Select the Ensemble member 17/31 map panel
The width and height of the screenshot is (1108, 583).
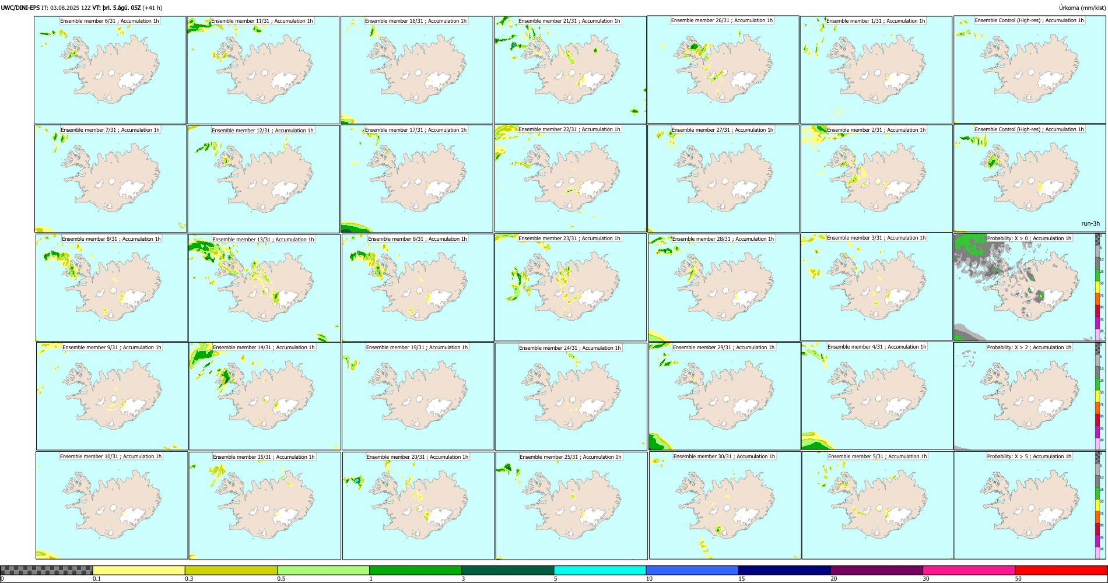tap(417, 179)
